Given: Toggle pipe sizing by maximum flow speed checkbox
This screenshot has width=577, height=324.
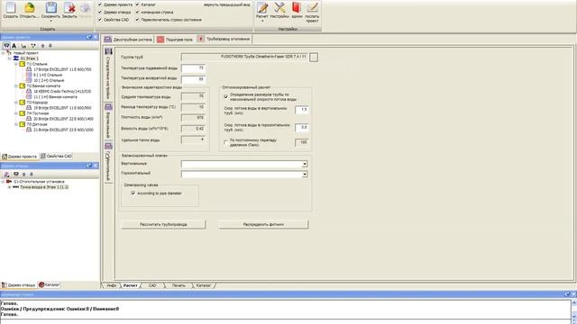Looking at the screenshot, I should 226,96.
